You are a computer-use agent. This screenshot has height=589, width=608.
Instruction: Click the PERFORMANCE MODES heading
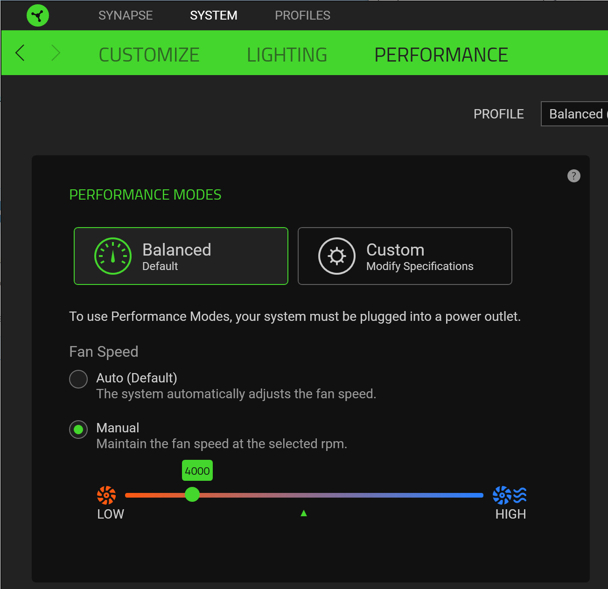tap(145, 194)
